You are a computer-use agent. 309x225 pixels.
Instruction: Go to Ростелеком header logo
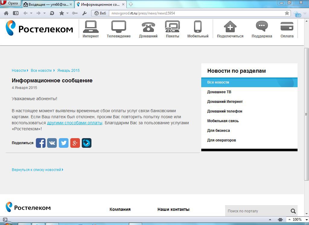tap(39, 28)
